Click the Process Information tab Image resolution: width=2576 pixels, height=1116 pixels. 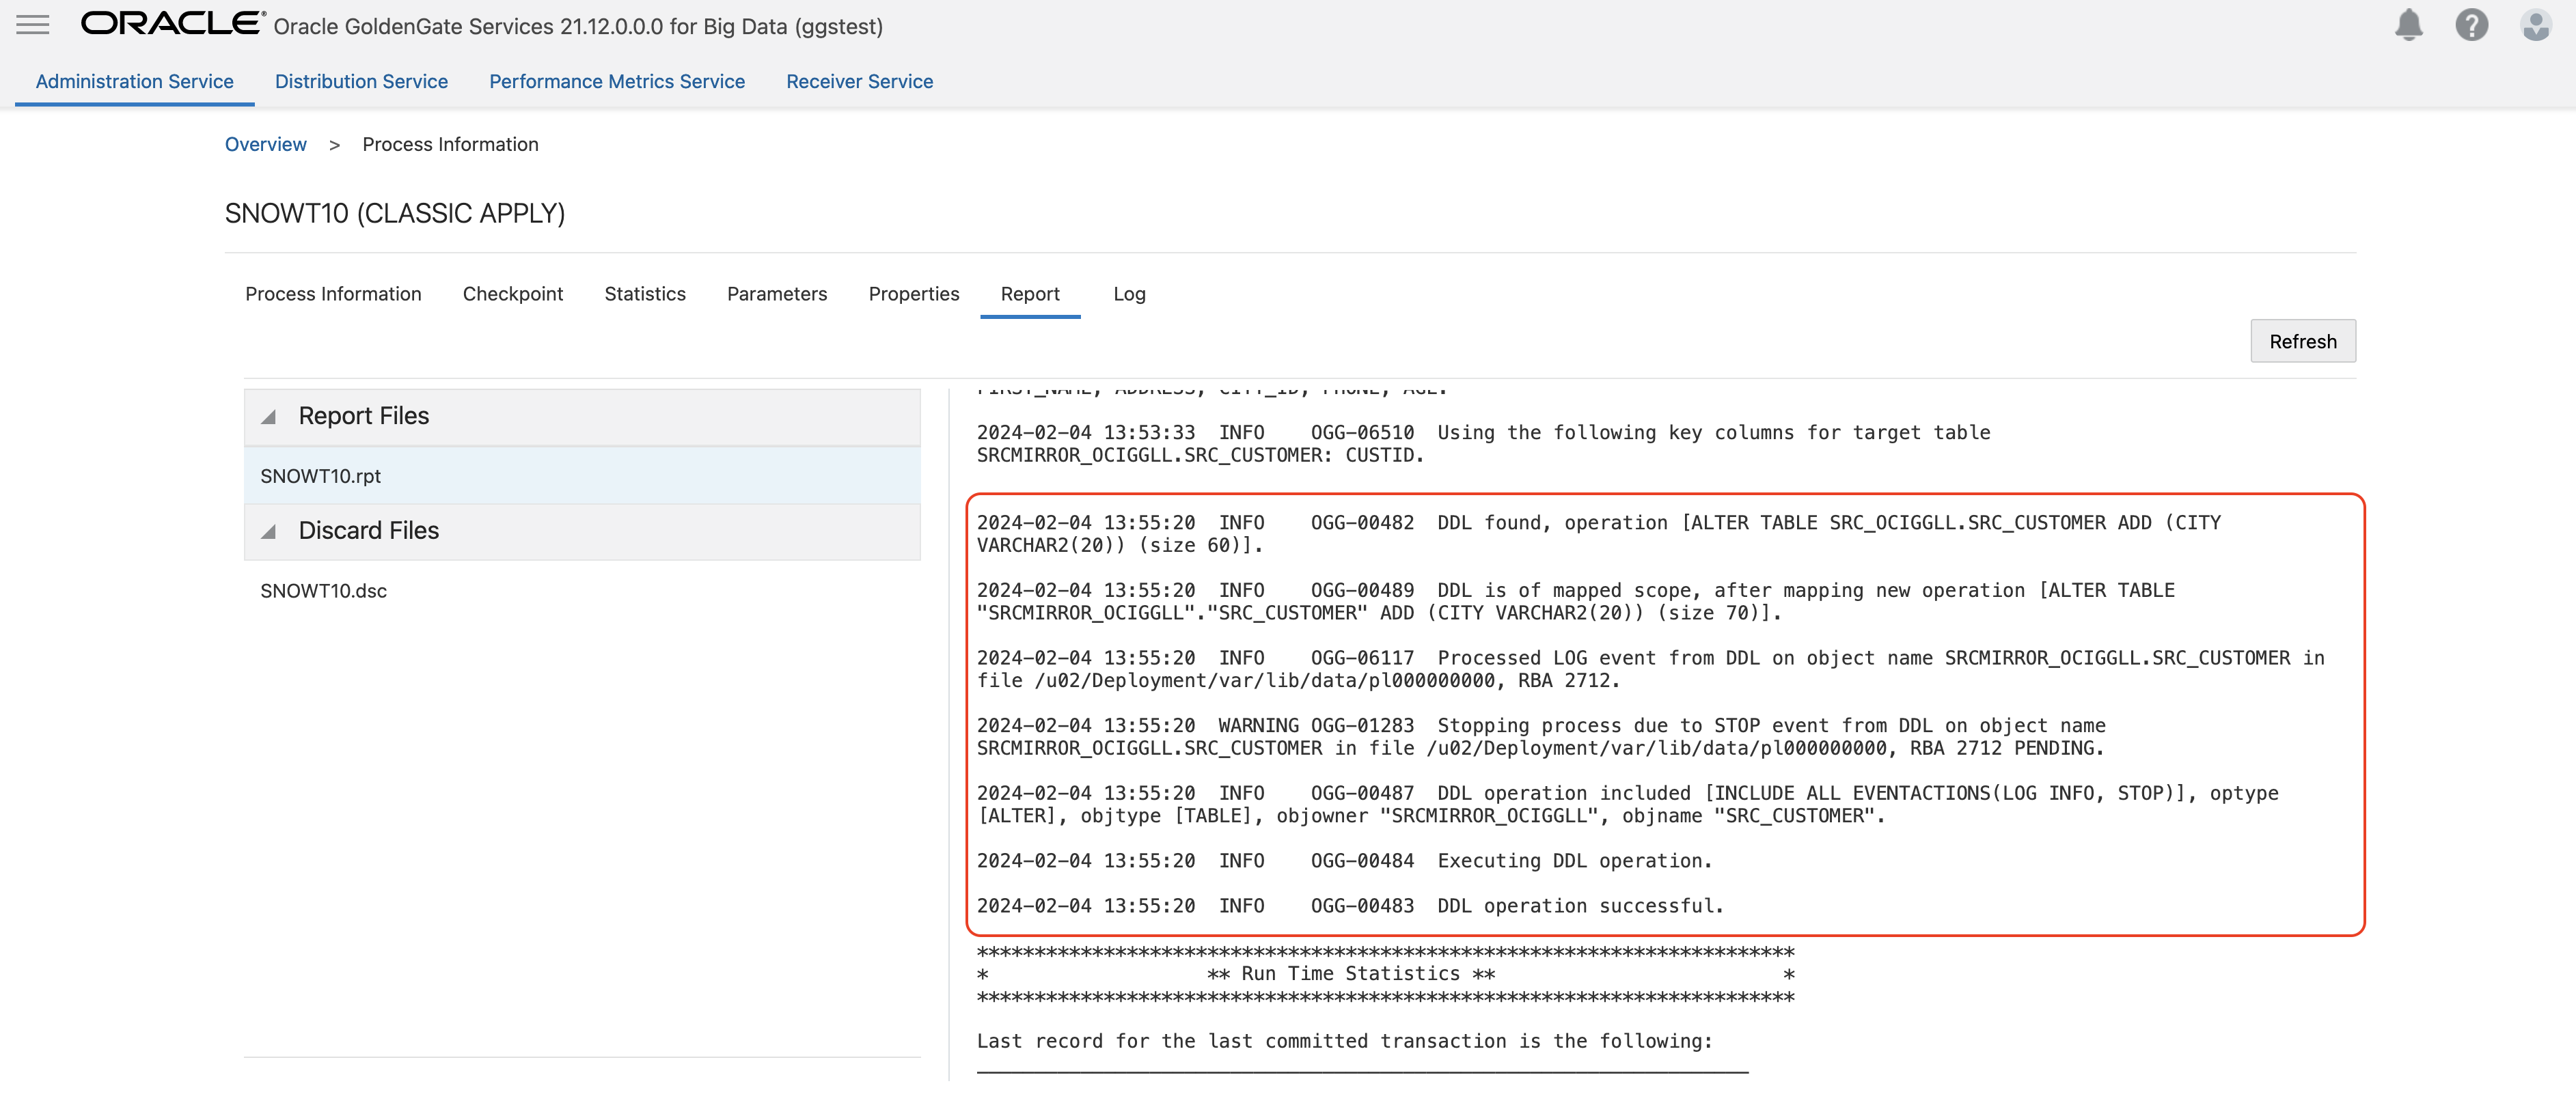[333, 294]
